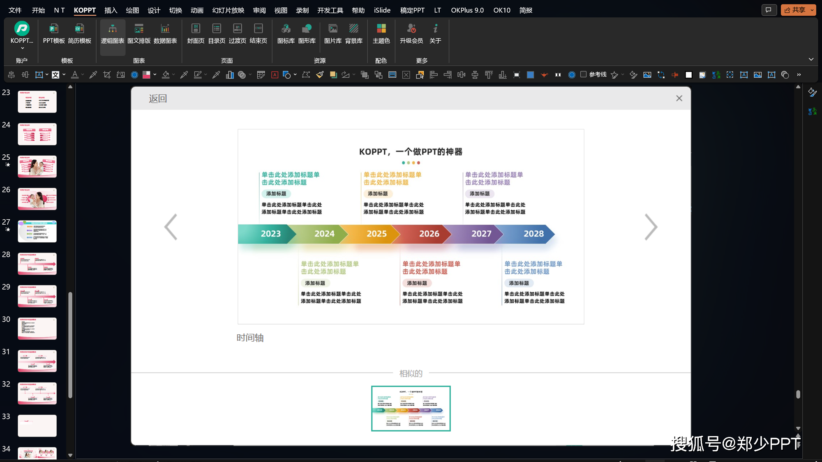Click the slide panel scroll up arrow
Screen dimensions: 822x462
click(70, 87)
